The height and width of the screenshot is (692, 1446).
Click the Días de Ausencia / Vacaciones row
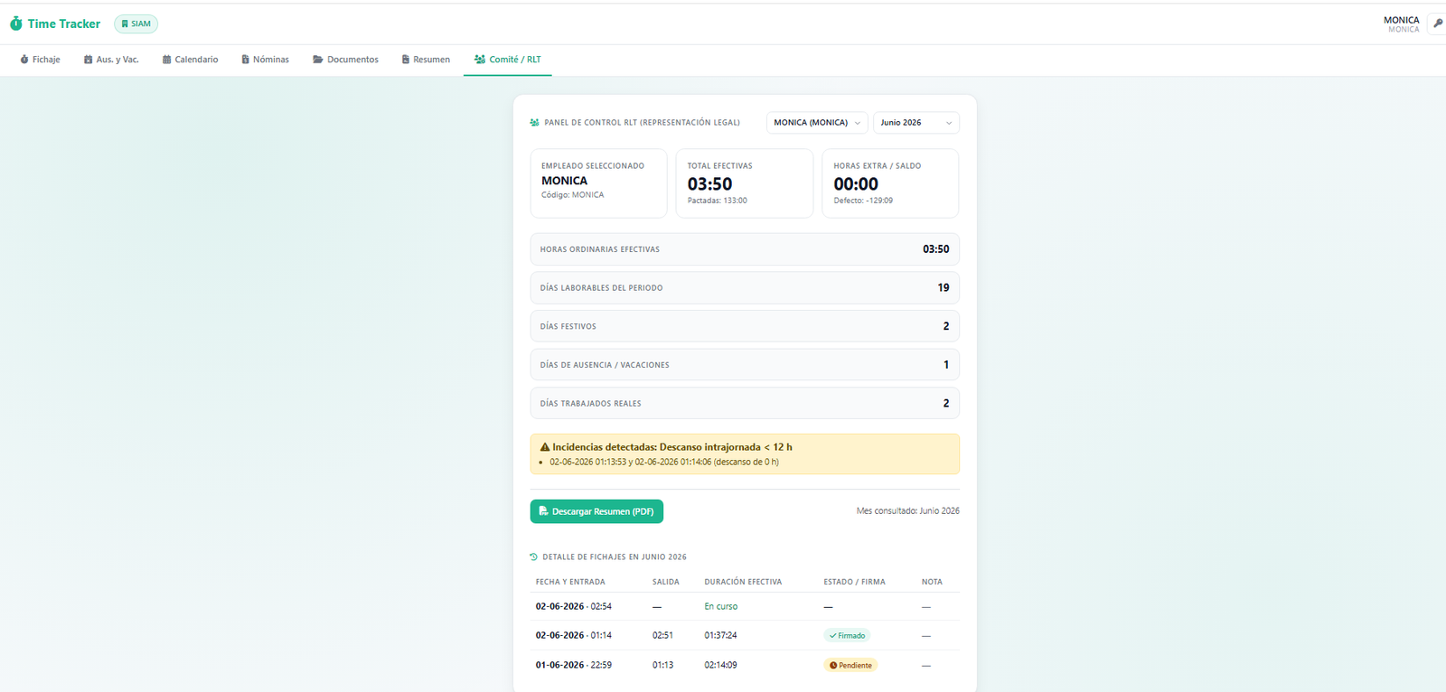coord(745,365)
